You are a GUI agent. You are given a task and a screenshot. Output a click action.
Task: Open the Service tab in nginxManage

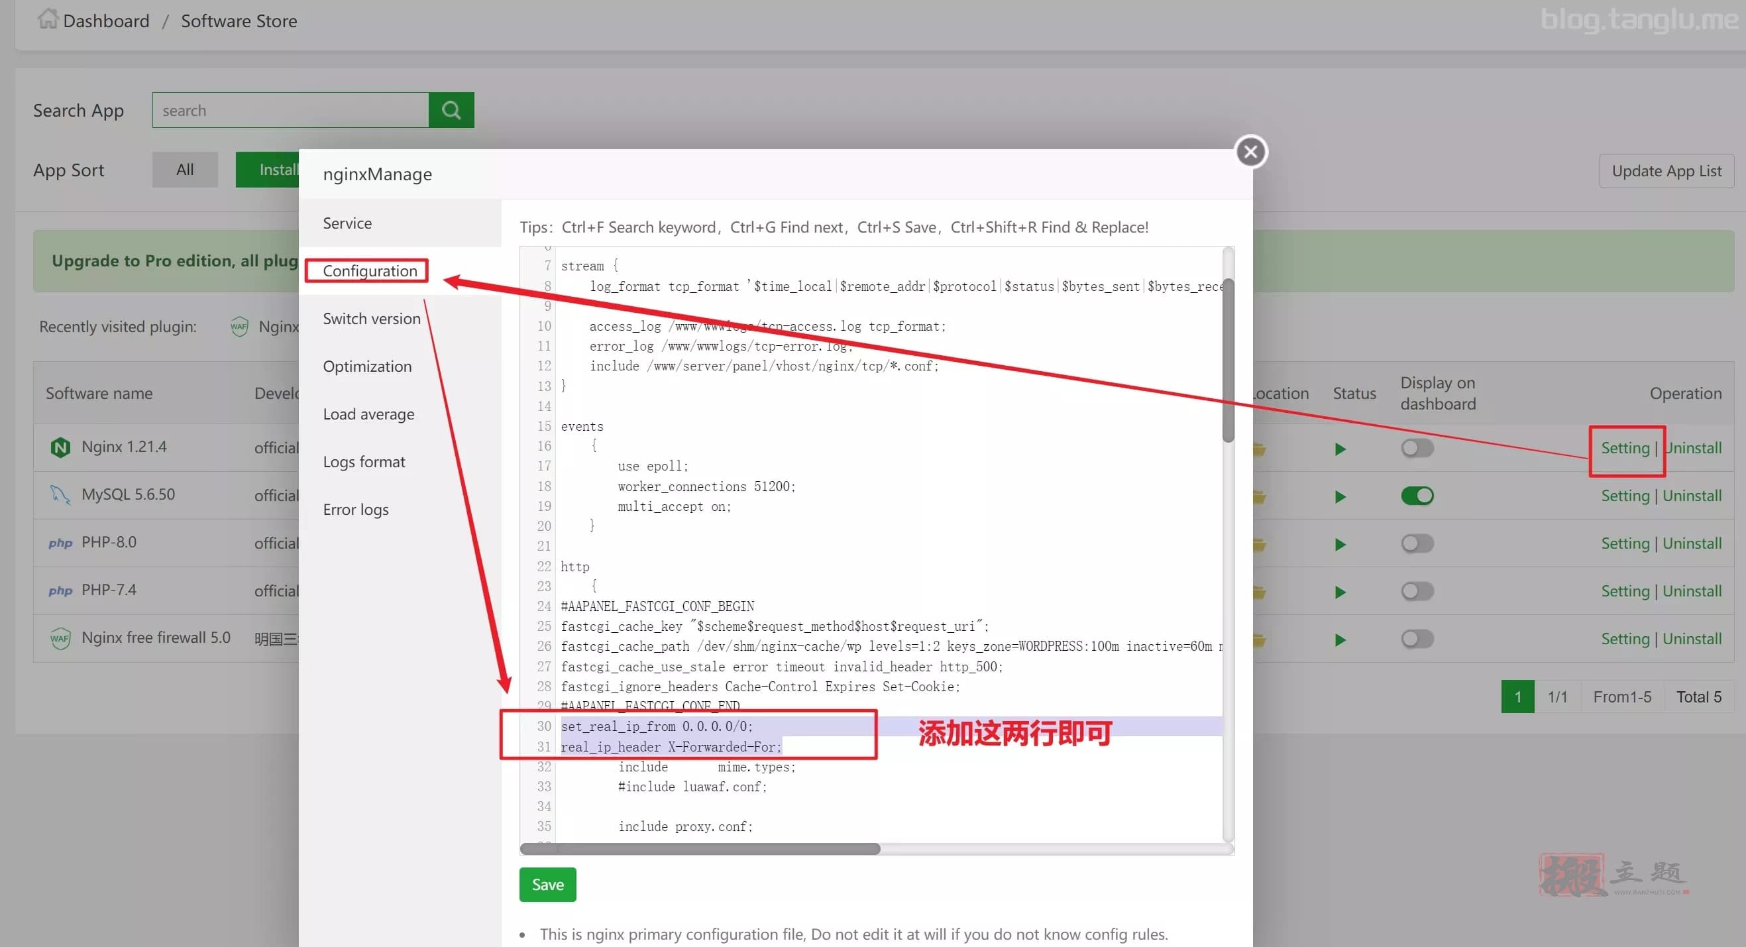click(400, 223)
